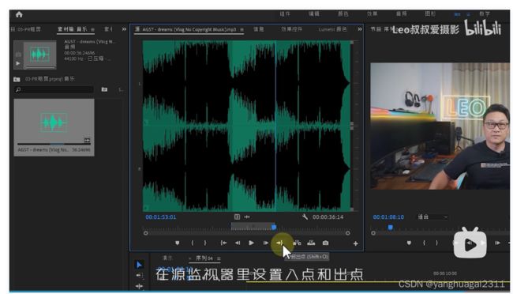Click the blue playhead on Source Monitor time ruler

274,227
